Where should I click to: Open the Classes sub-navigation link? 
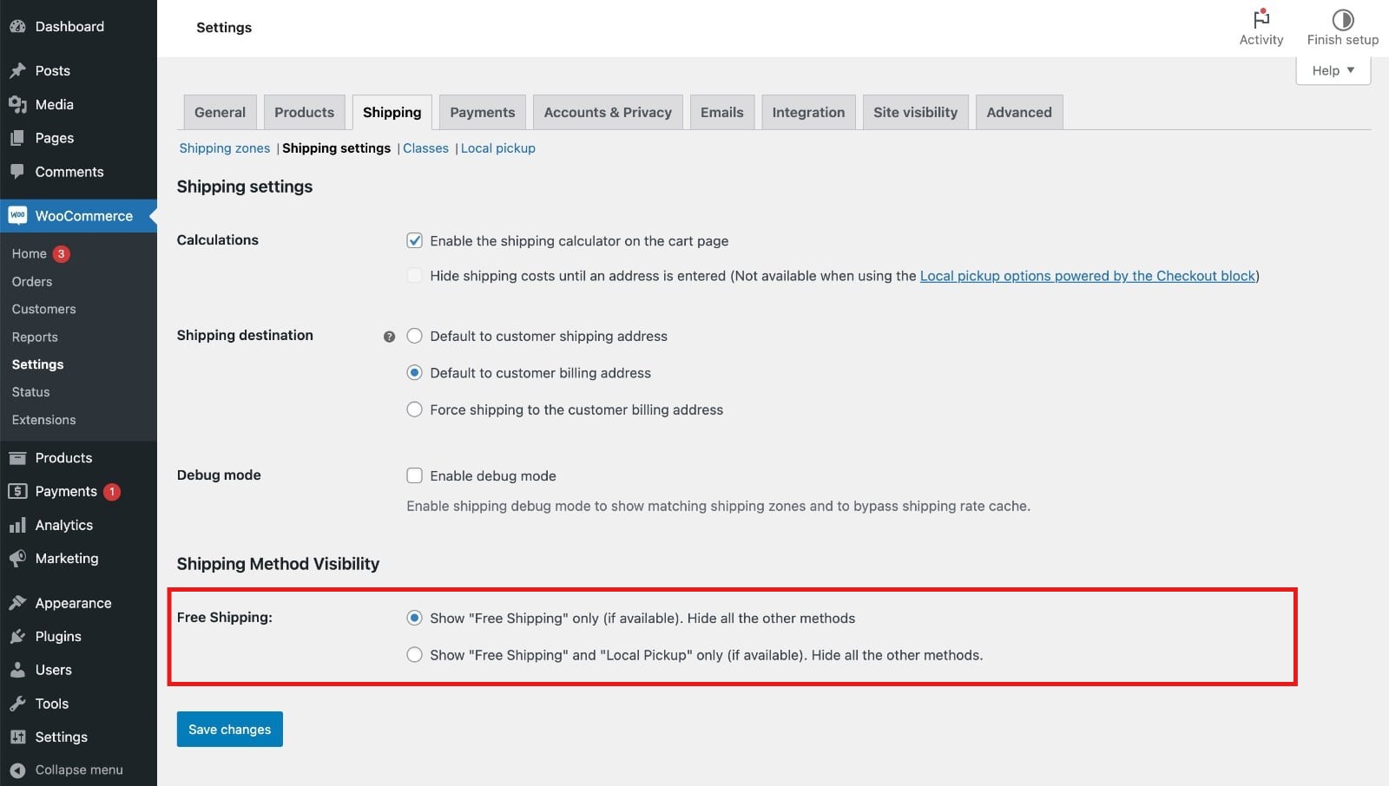tap(425, 148)
